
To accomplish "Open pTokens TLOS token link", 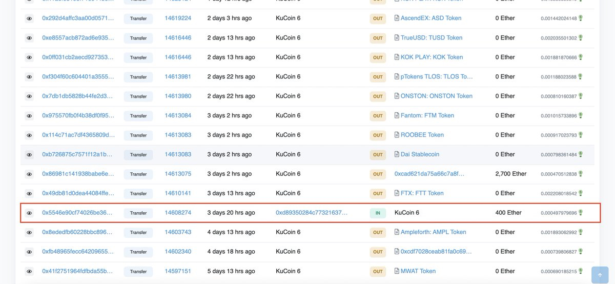I will (x=437, y=76).
